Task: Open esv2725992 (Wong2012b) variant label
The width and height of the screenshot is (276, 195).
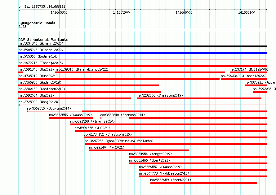Action: (x=39, y=102)
